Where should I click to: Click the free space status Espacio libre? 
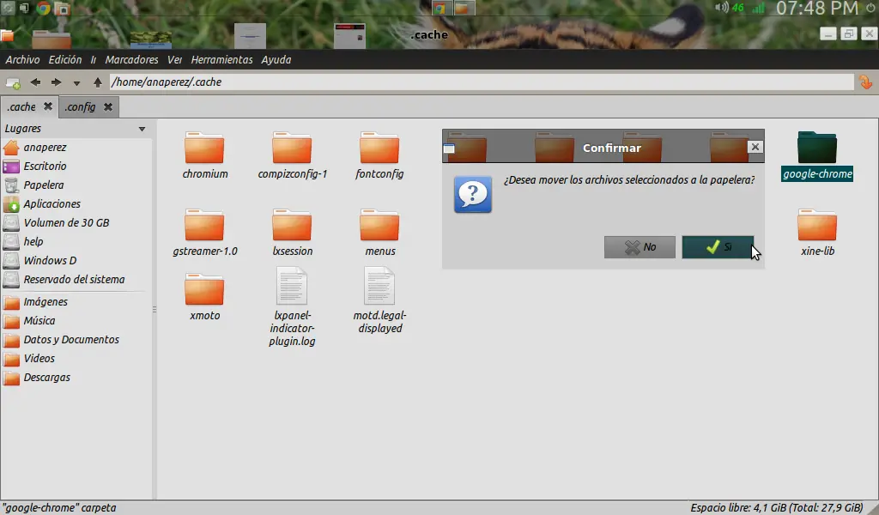(776, 508)
